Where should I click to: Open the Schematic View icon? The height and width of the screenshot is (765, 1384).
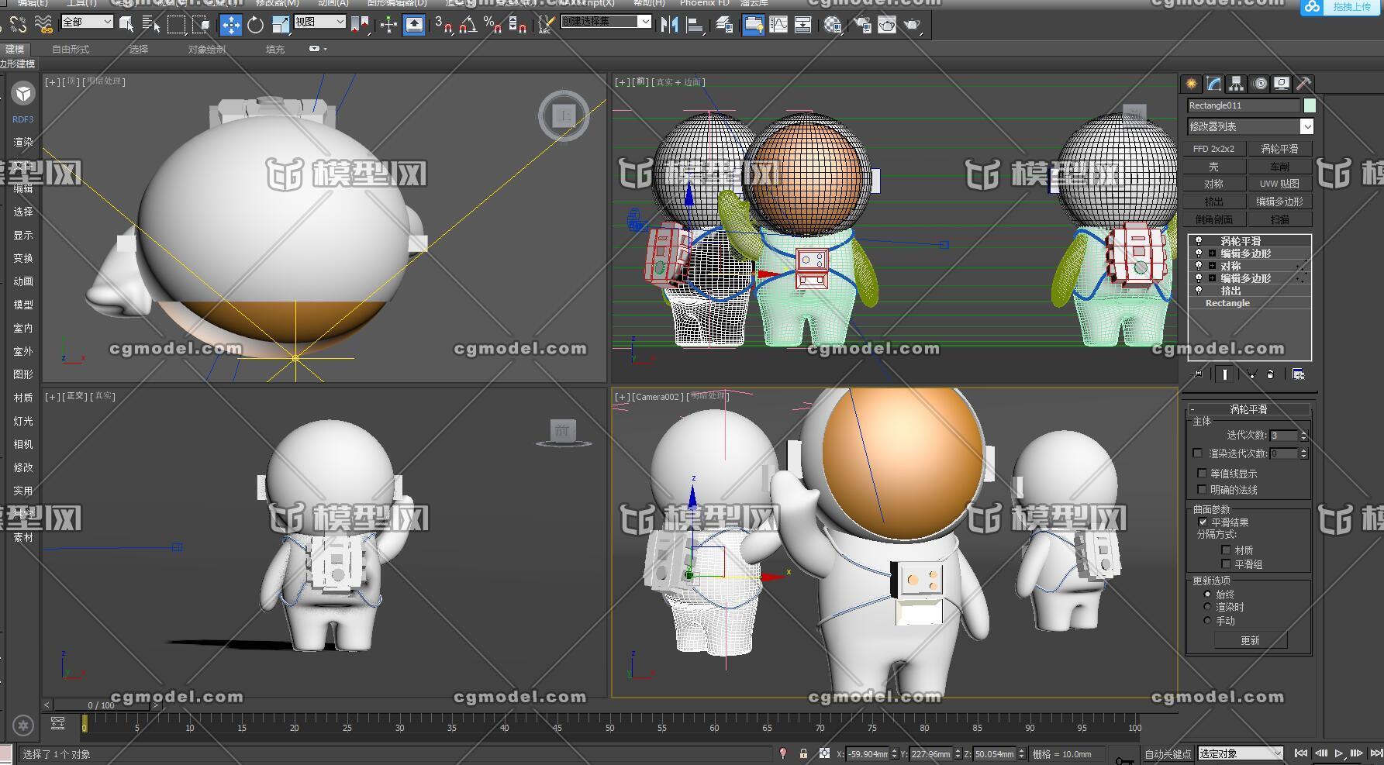(x=803, y=25)
